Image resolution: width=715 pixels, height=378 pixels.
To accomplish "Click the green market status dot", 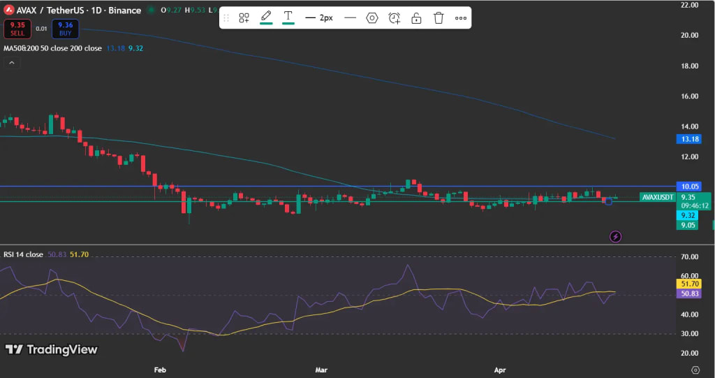I will (x=151, y=10).
